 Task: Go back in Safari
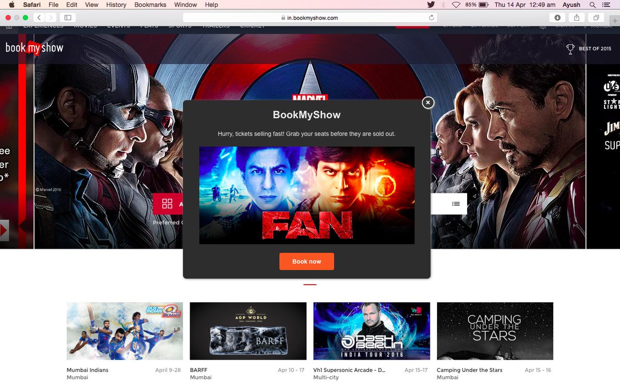point(40,18)
